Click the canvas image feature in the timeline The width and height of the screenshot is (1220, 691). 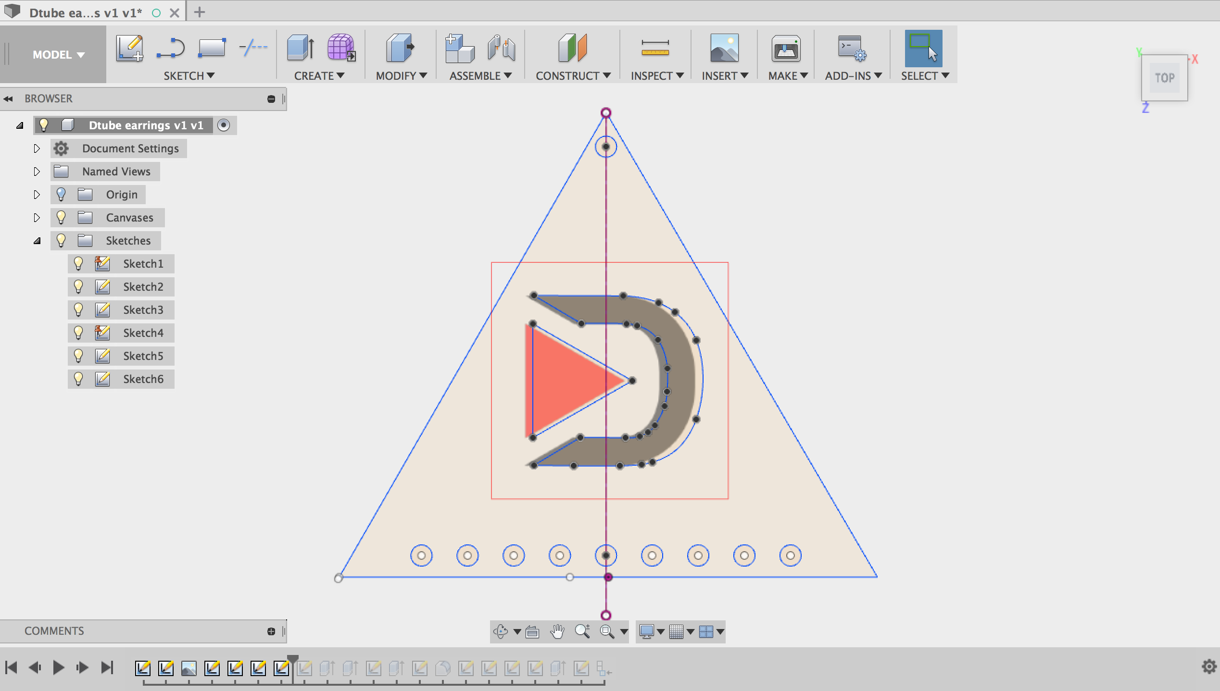(189, 668)
